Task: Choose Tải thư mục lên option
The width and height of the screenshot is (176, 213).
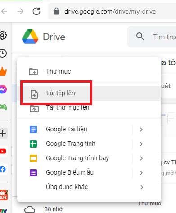Action: coord(89,108)
